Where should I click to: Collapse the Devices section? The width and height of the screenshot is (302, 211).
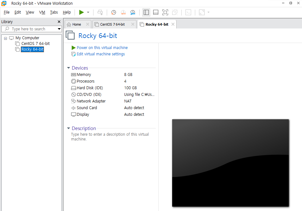pos(68,68)
